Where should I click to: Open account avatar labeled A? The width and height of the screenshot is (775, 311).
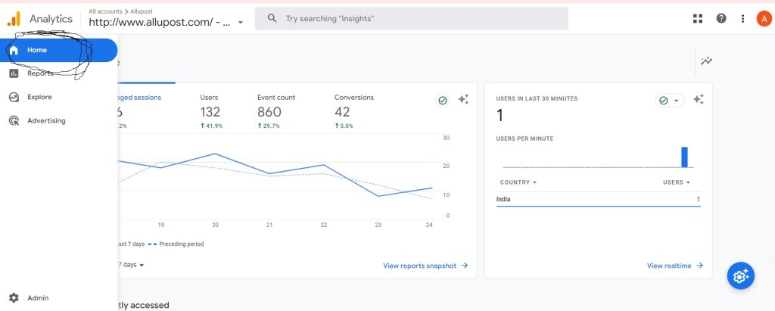point(764,19)
